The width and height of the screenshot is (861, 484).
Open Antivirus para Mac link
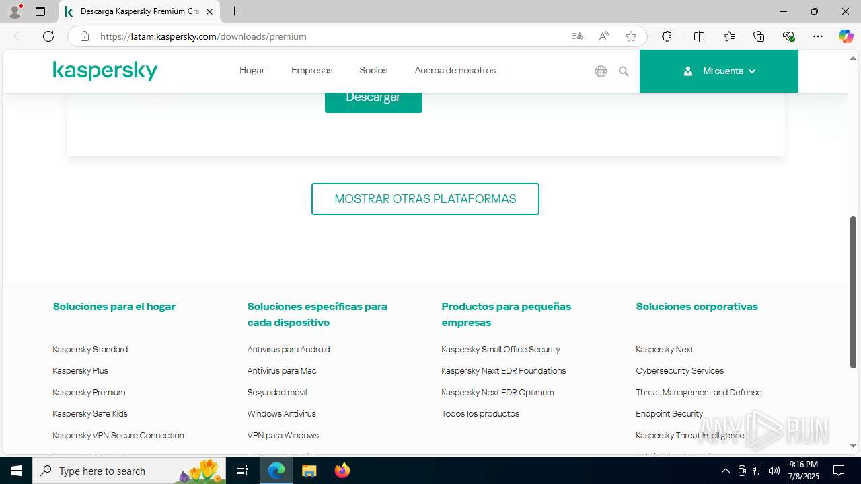tap(282, 371)
